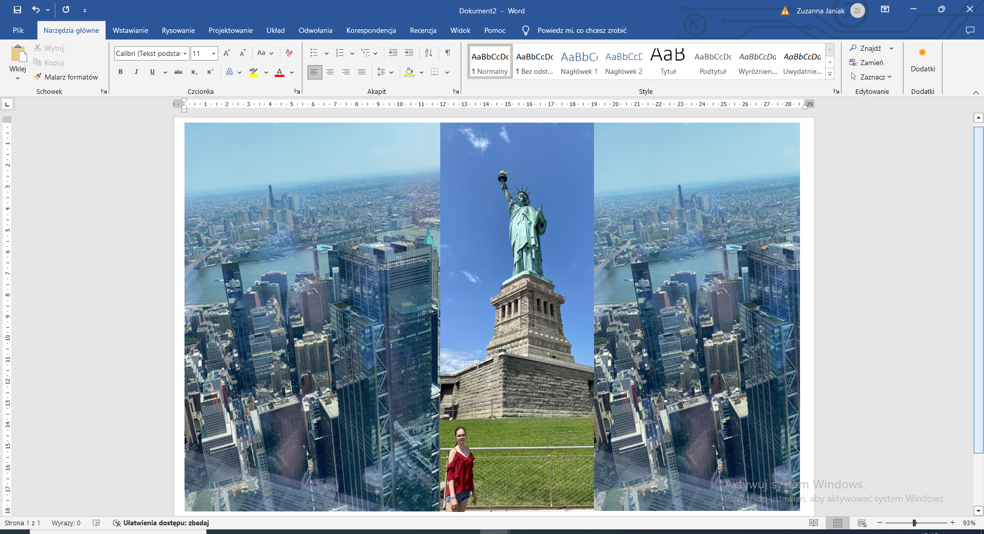984x534 pixels.
Task: Toggle the bullet list button
Action: coord(314,53)
